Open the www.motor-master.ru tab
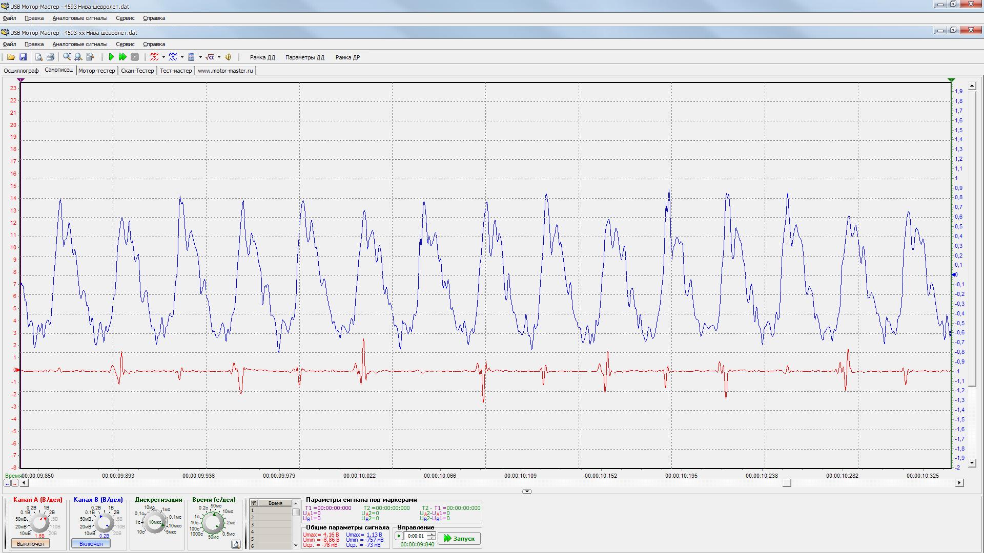This screenshot has width=984, height=553. [225, 71]
